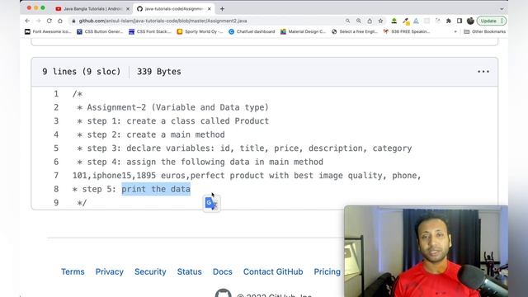
Task: Click the '101,iphone15,1895 euros' code line
Action: pyautogui.click(x=247, y=176)
